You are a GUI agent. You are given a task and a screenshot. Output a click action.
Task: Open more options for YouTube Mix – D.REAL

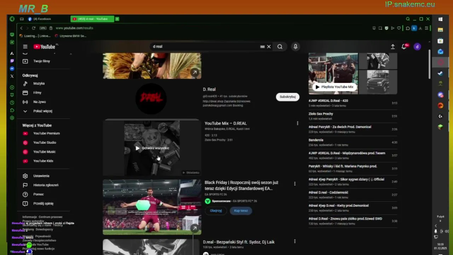pos(297,123)
